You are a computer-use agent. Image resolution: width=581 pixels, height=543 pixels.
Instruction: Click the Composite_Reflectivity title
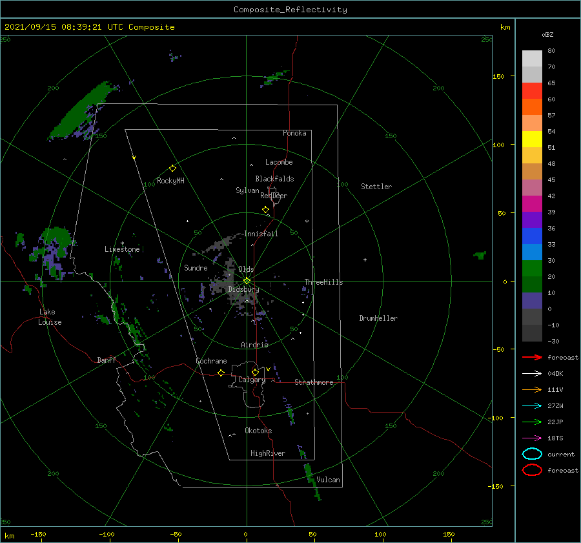coord(290,10)
